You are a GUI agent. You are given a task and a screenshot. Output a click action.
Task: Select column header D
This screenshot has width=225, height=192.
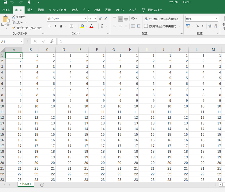pyautogui.click(x=64, y=50)
